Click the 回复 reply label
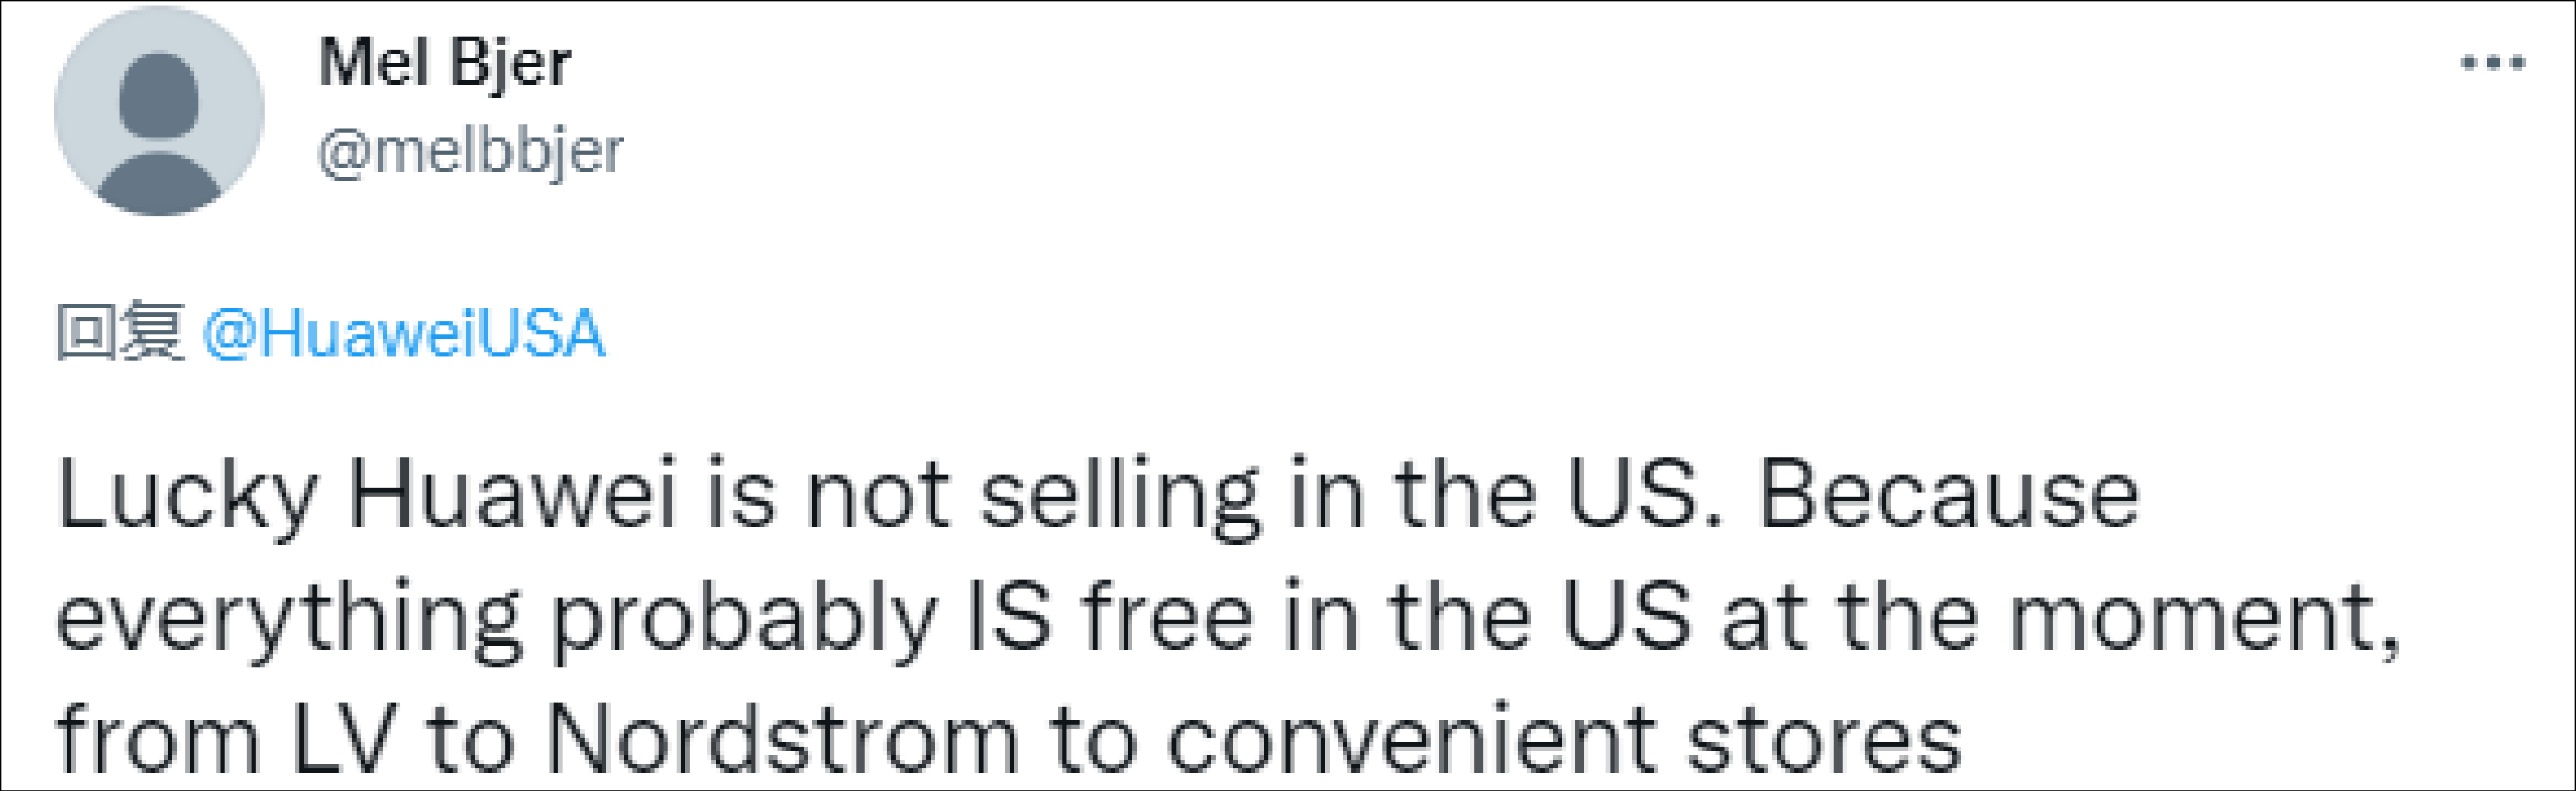The image size is (2576, 791). (x=120, y=331)
